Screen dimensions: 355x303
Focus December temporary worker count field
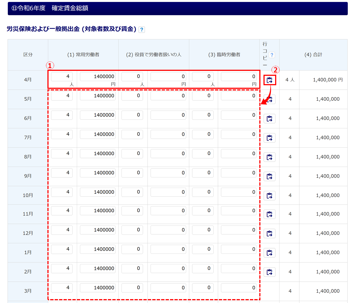[x=203, y=230]
